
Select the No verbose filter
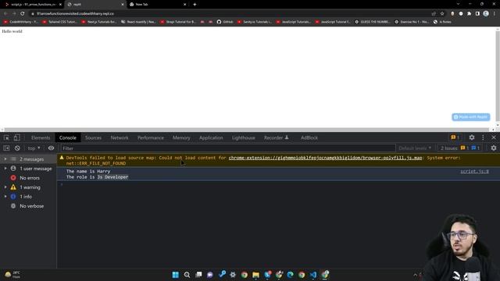tap(28, 206)
